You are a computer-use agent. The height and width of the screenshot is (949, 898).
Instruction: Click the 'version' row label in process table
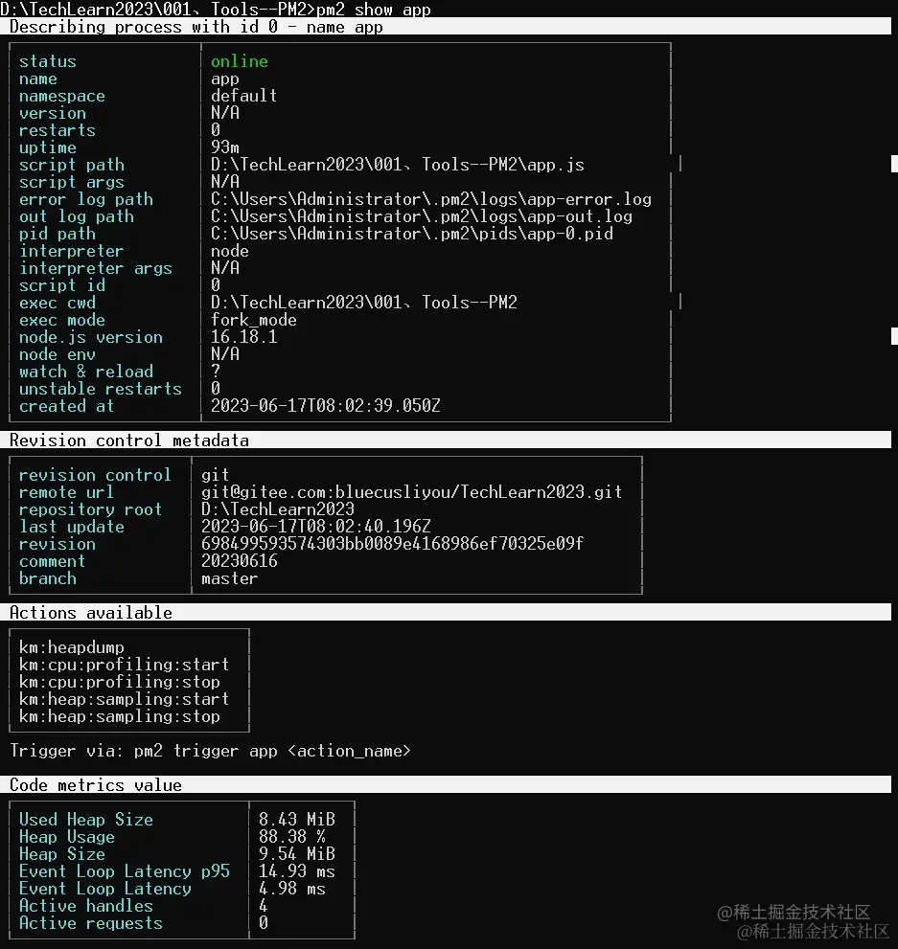52,113
